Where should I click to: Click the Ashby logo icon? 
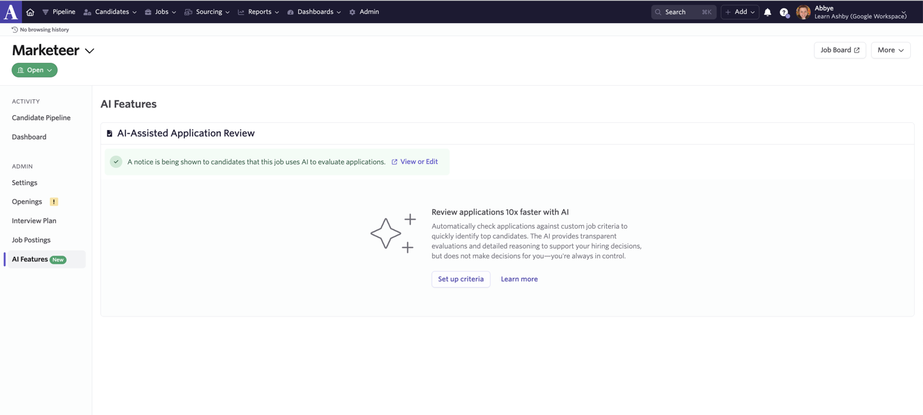coord(11,12)
